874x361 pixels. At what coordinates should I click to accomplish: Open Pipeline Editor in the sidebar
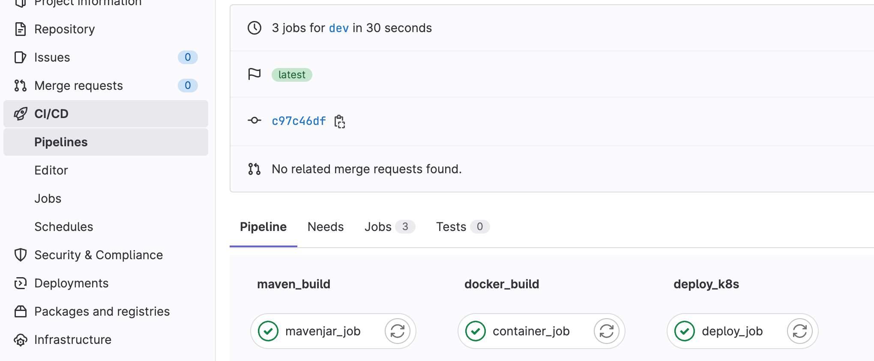(51, 170)
